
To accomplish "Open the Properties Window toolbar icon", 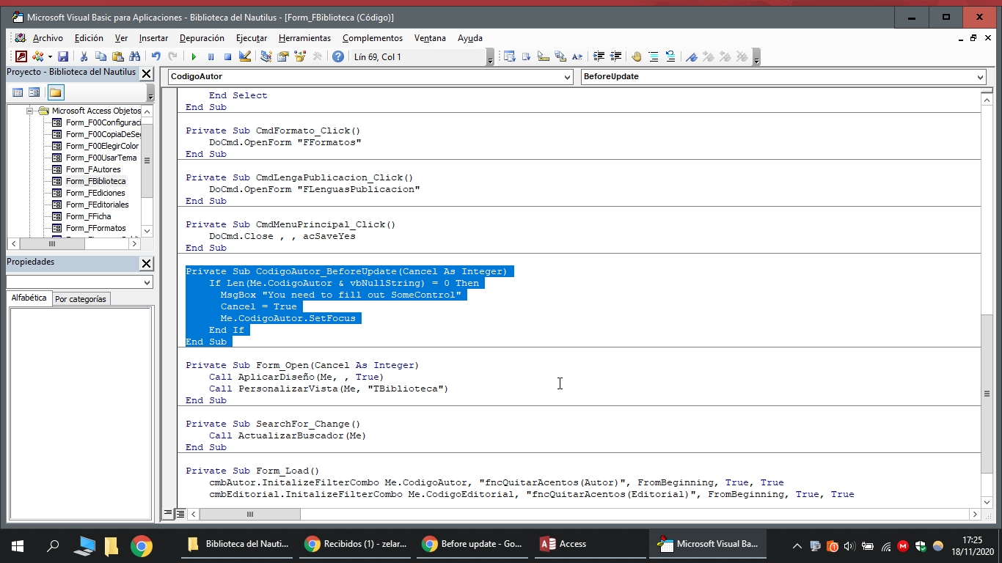I will [282, 56].
